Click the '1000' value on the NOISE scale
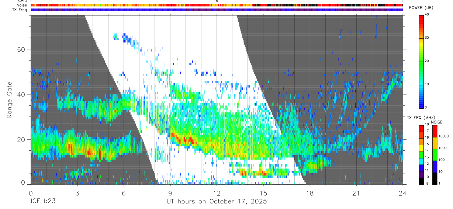 pyautogui.click(x=442, y=148)
